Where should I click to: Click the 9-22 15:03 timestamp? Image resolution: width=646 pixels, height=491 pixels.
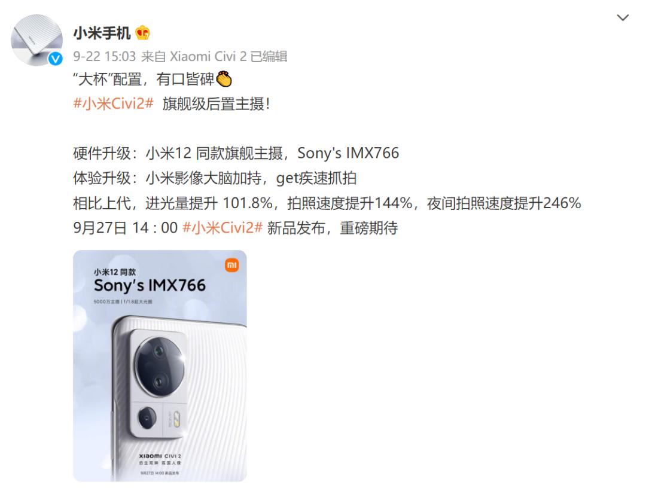point(104,56)
